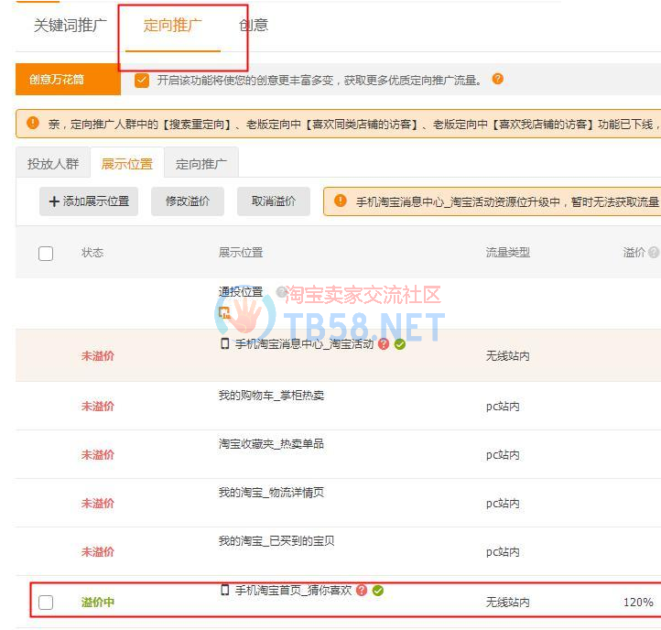Select the 手机淘宝首页_猜你喜欢 row checkbox
Screen dimensions: 661x630
click(46, 603)
